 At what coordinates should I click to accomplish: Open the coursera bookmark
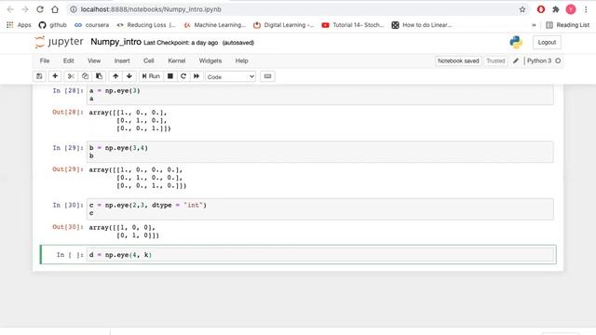(x=91, y=25)
